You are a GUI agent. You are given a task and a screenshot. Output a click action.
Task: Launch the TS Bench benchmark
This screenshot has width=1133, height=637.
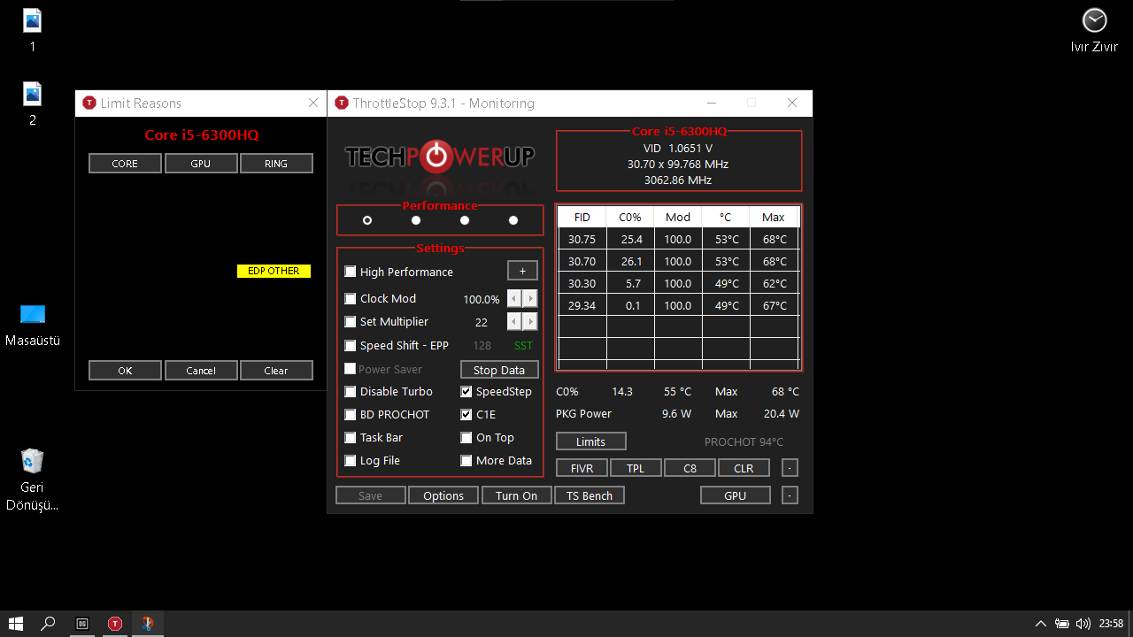click(x=590, y=495)
